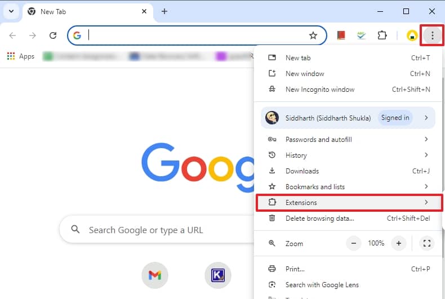Click the Extensions puzzle icon in toolbar

pos(382,35)
